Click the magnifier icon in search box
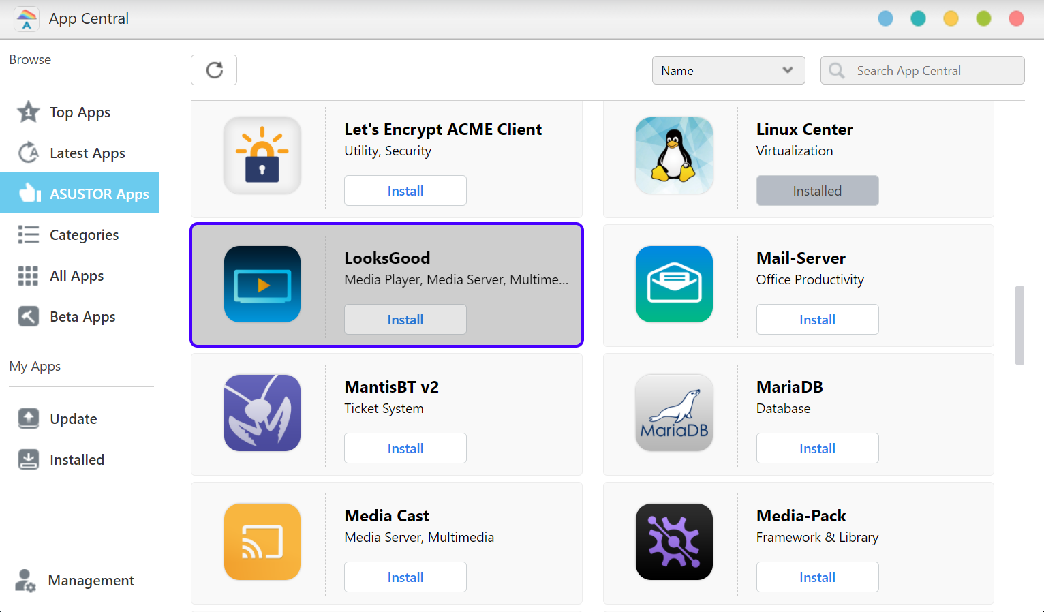This screenshot has width=1044, height=612. click(x=837, y=70)
